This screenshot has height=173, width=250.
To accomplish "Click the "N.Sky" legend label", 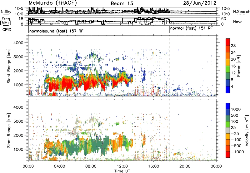I will [x=6, y=12].
